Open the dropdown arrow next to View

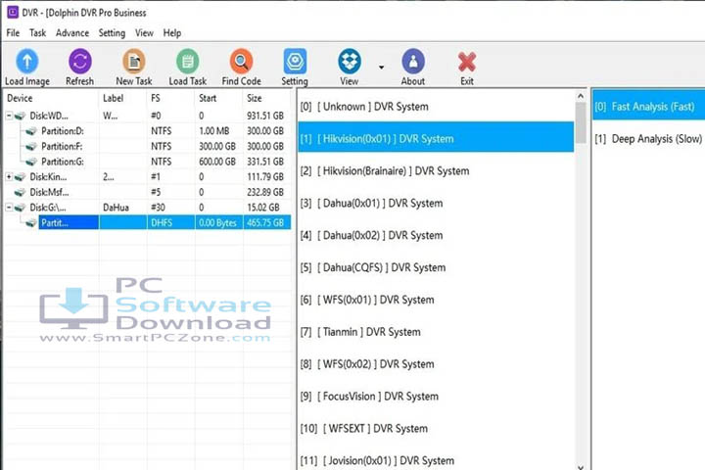(381, 68)
